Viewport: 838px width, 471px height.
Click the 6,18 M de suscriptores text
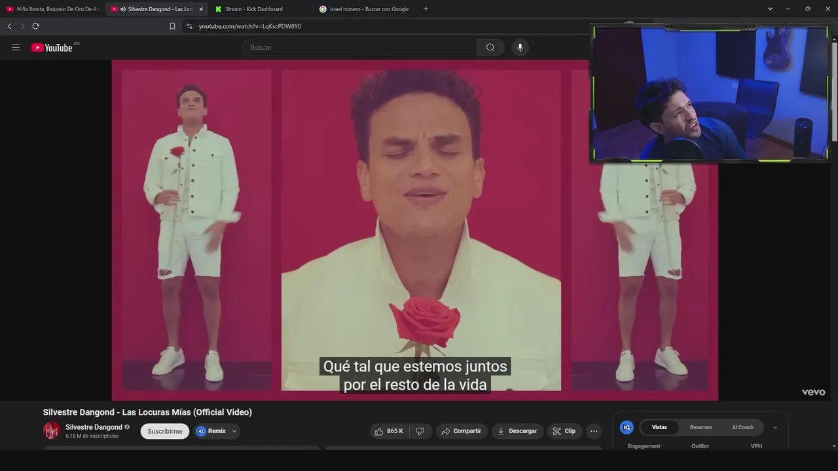(x=92, y=436)
